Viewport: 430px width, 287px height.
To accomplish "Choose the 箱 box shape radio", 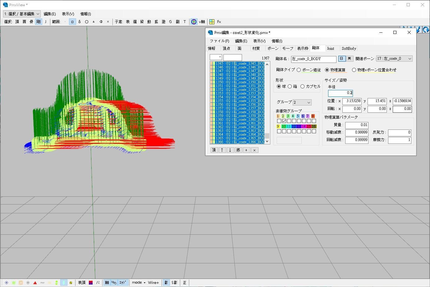I will pyautogui.click(x=292, y=87).
